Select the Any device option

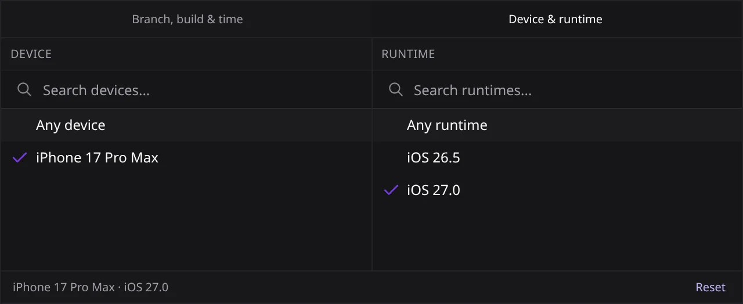pos(186,125)
